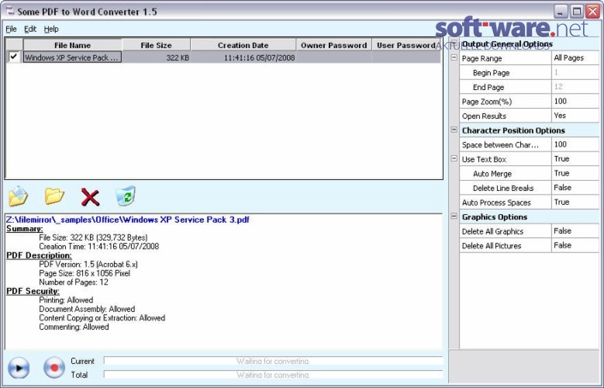Select the Windows XP Service Pack file row
The image size is (604, 388).
pos(224,57)
